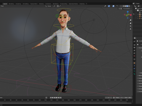Toggle rendered viewport shading
Viewport: 142px width, 106px height.
[x=129, y=6]
